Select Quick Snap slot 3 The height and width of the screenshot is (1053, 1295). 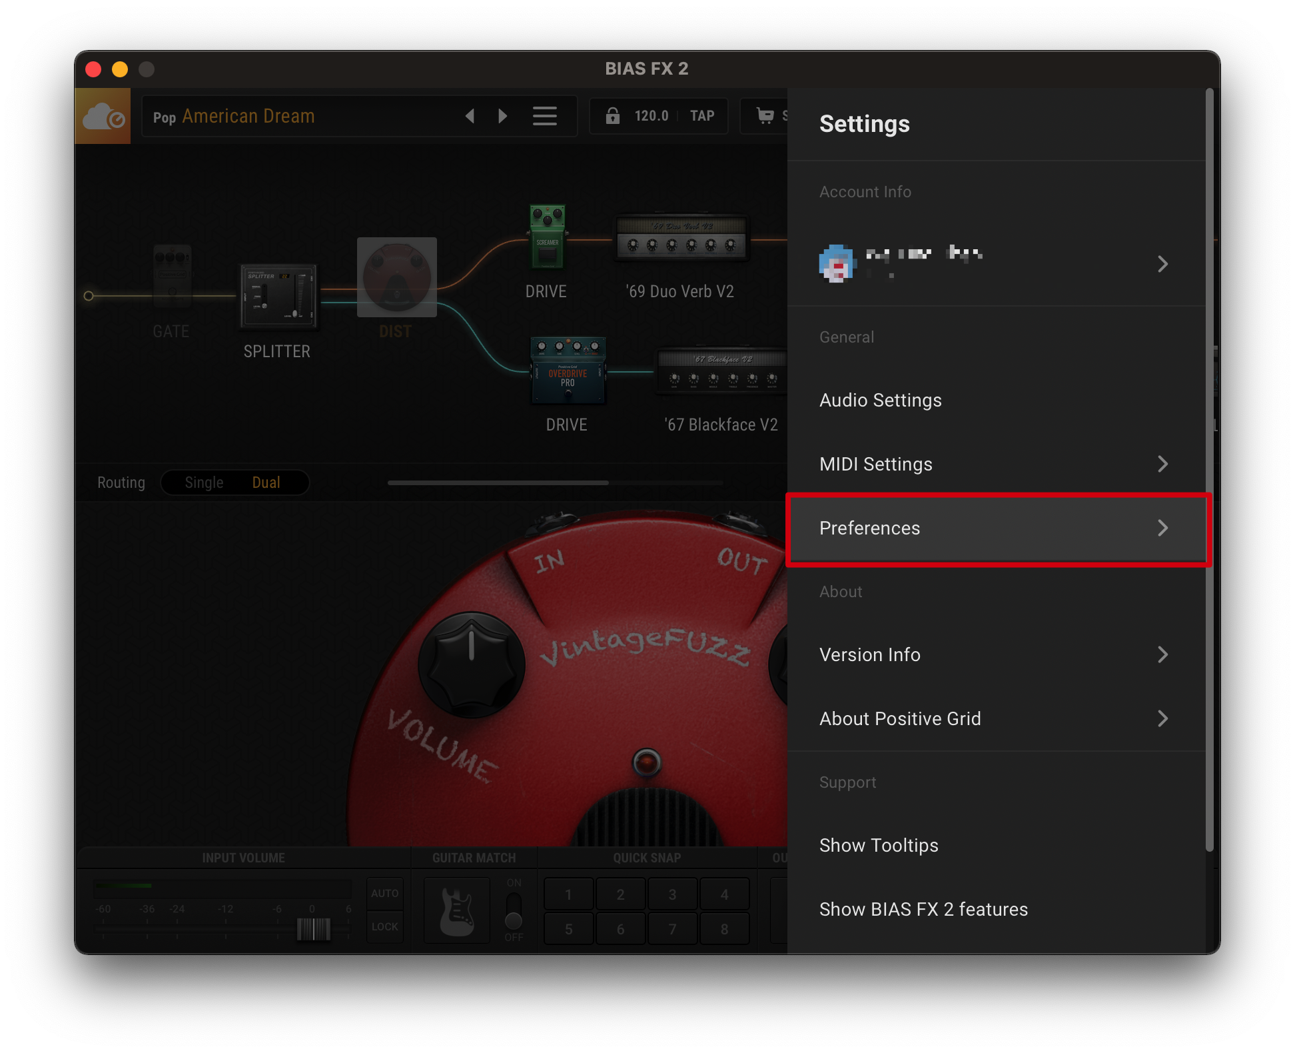tap(672, 894)
